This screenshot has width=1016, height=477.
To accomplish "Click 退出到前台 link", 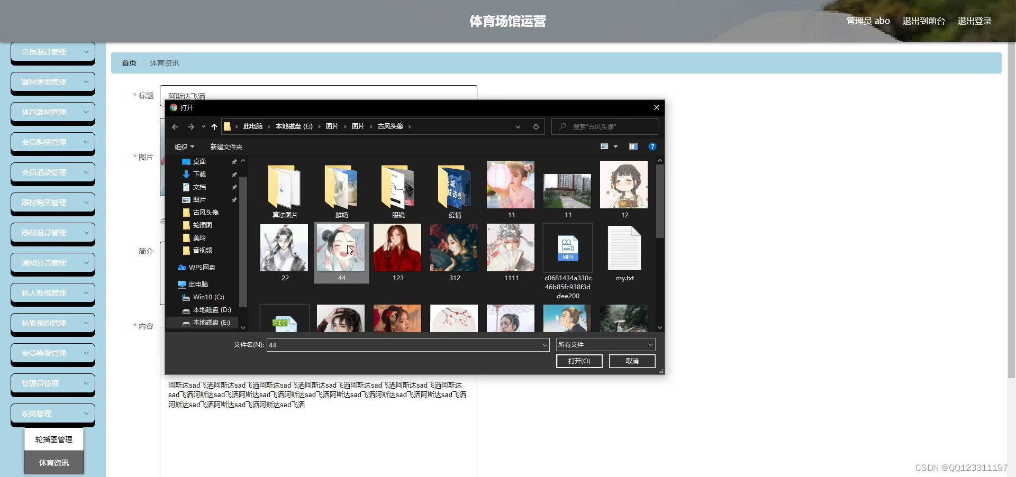I will click(x=923, y=21).
